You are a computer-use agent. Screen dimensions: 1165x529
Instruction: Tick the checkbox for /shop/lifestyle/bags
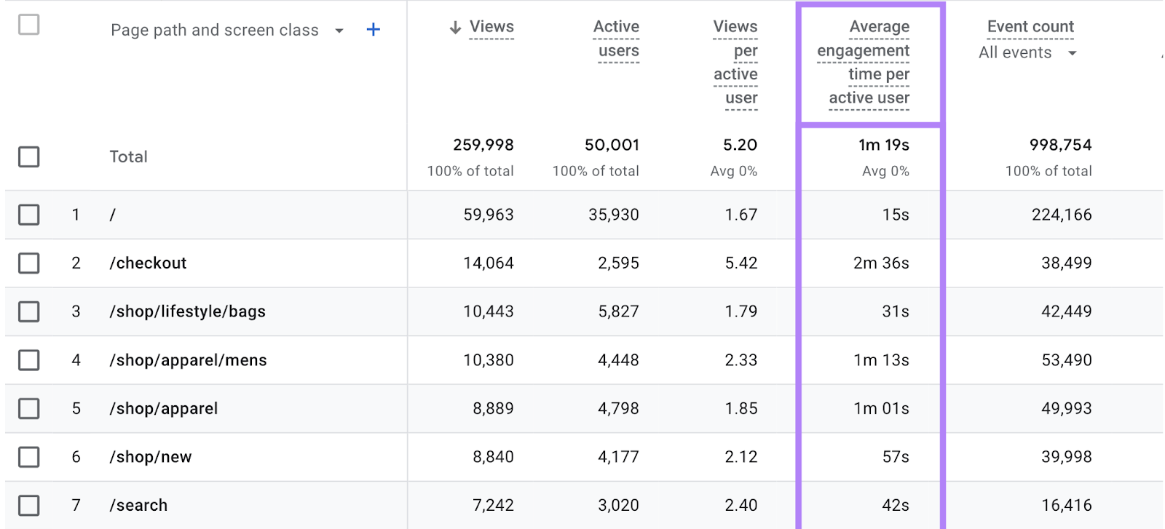coord(29,312)
